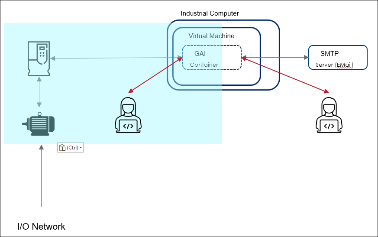Select the vertical arrow between drive and motor
The height and width of the screenshot is (237, 378).
39,92
